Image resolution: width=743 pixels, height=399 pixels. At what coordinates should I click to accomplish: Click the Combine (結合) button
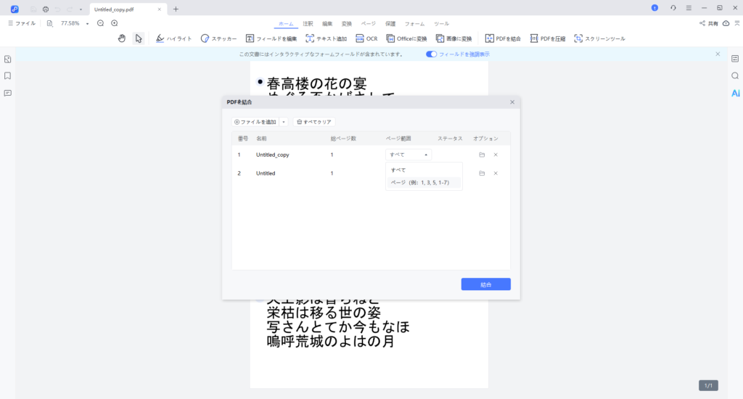coord(485,284)
